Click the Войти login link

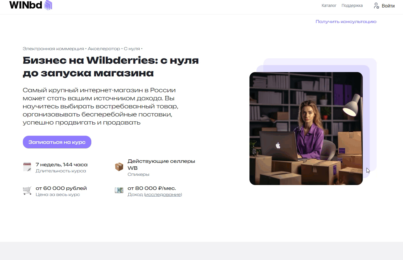[x=388, y=6]
